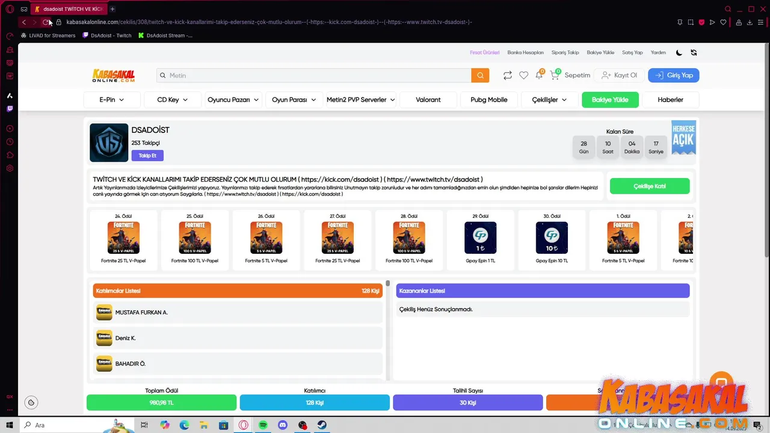
Task: Bookmark page with the browser heart icon
Action: [723, 22]
